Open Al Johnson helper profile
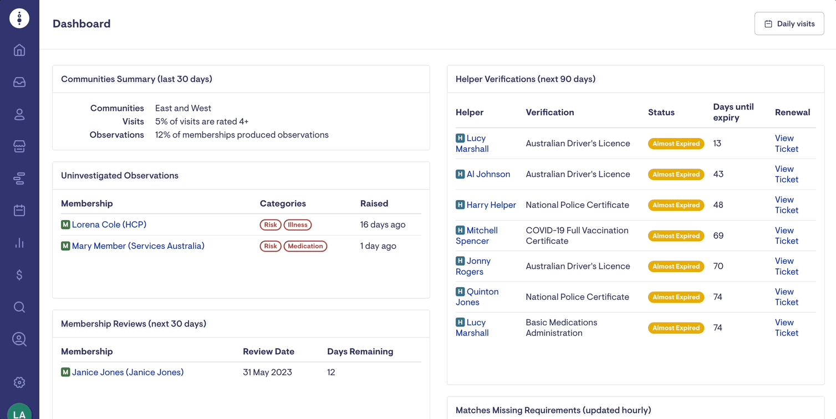836x419 pixels. (x=488, y=174)
